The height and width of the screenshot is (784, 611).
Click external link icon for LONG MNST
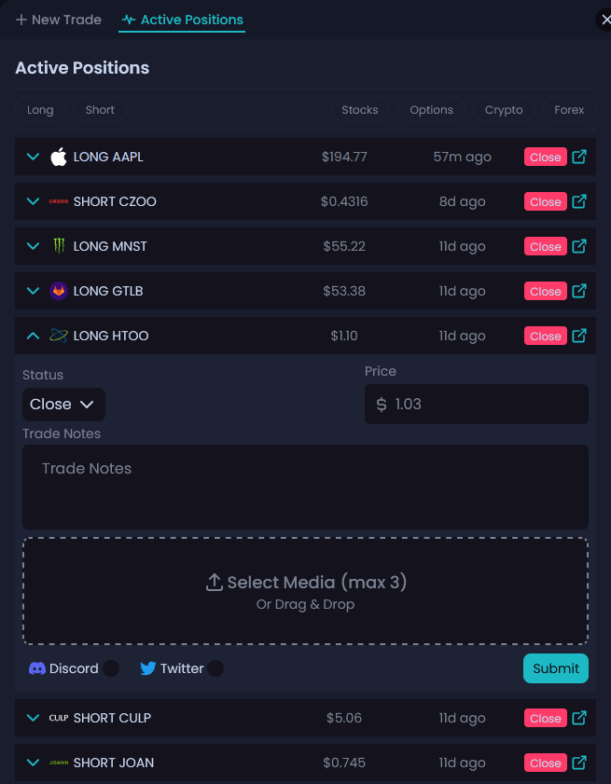click(x=579, y=246)
